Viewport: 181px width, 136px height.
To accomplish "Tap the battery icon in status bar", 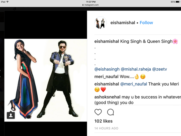I will click(178, 2).
